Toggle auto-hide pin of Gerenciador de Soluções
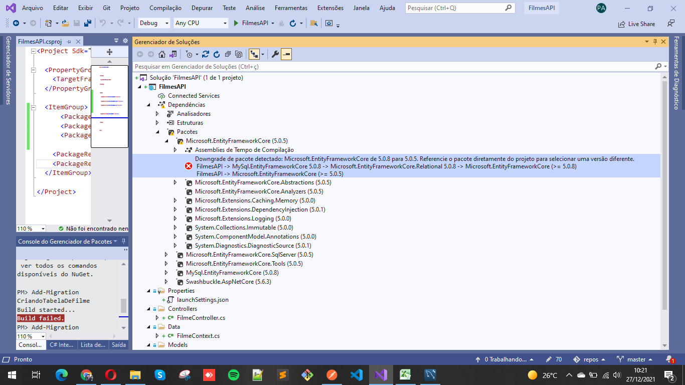The width and height of the screenshot is (685, 385). pos(655,42)
